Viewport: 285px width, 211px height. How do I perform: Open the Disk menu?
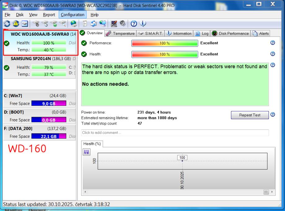tap(20, 15)
